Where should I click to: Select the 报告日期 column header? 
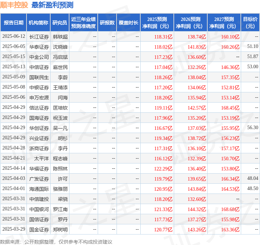(x=13, y=23)
